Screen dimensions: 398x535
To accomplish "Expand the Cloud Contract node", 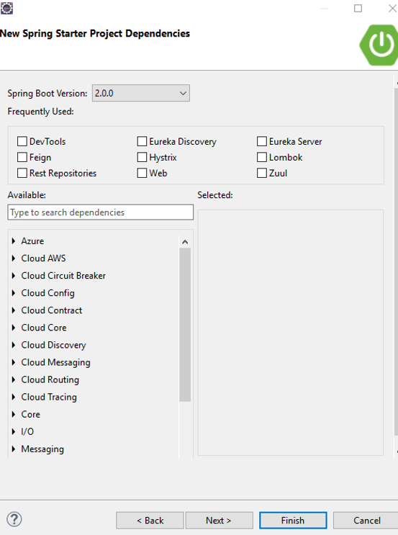I will point(14,310).
